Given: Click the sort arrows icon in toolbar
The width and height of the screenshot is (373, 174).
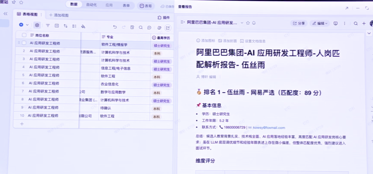Looking at the screenshot, I should (x=66, y=26).
